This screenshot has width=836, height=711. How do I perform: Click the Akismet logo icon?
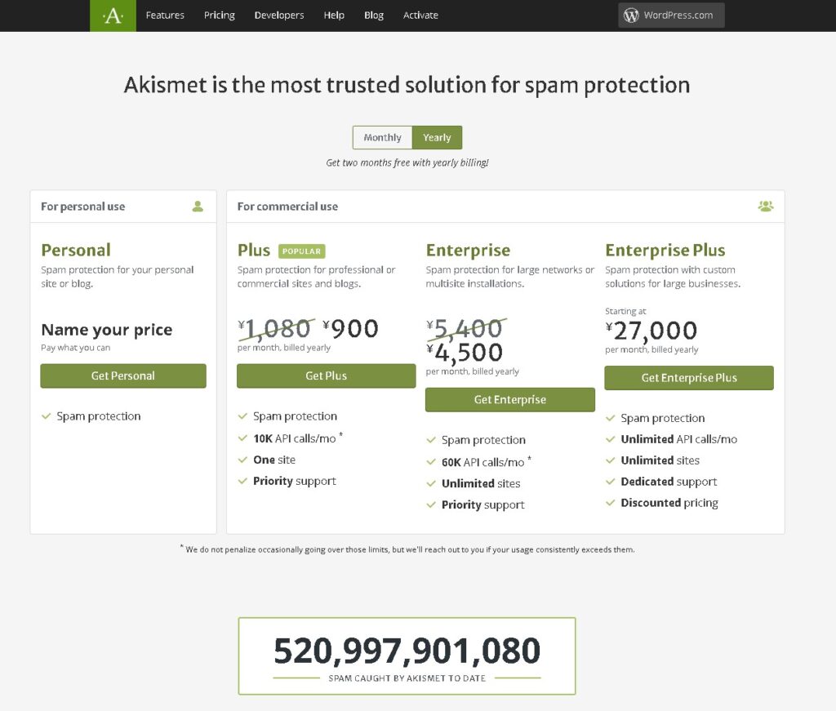click(x=113, y=16)
